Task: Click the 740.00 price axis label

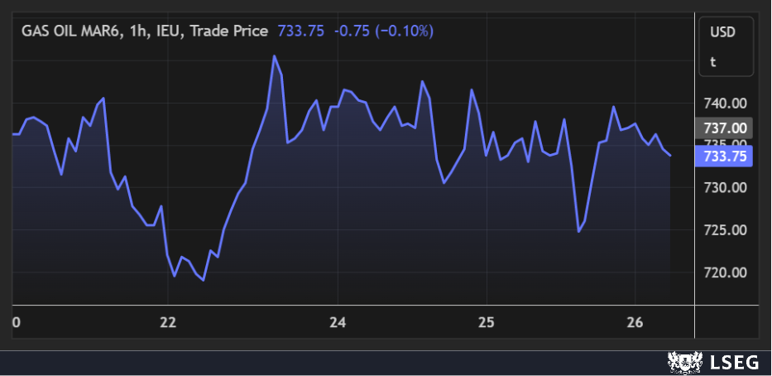Action: [x=725, y=104]
